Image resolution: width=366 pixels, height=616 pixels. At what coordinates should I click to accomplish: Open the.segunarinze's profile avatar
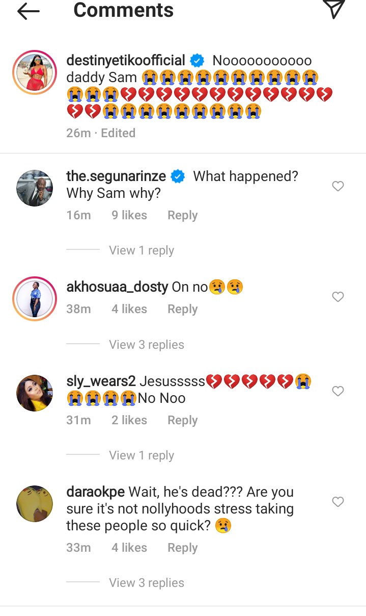click(x=35, y=188)
